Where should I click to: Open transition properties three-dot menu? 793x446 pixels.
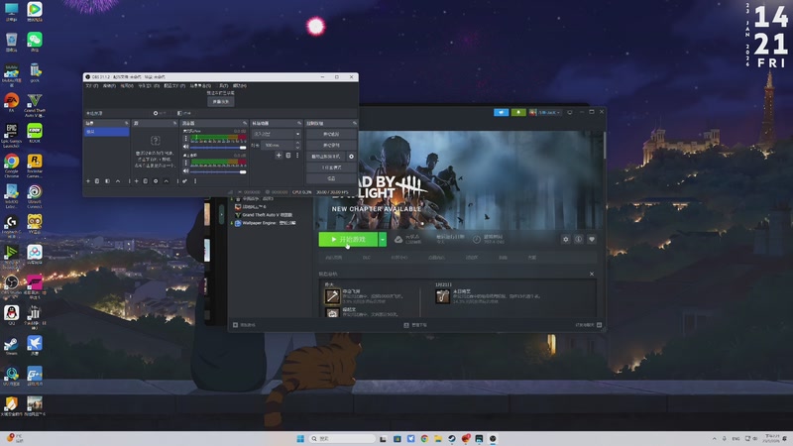pos(297,156)
